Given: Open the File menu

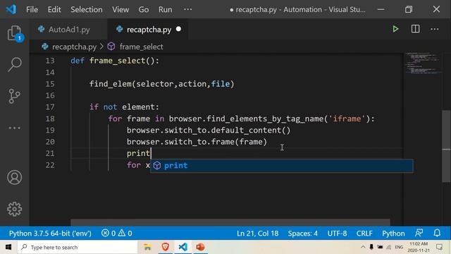Looking at the screenshot, I should click(x=32, y=9).
